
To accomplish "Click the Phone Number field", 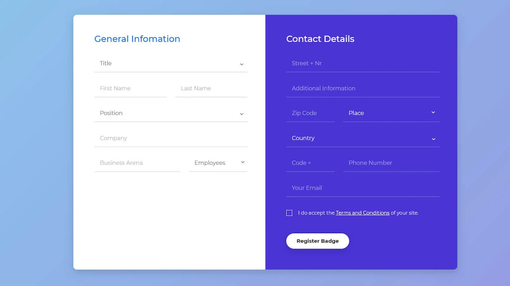I will (391, 163).
